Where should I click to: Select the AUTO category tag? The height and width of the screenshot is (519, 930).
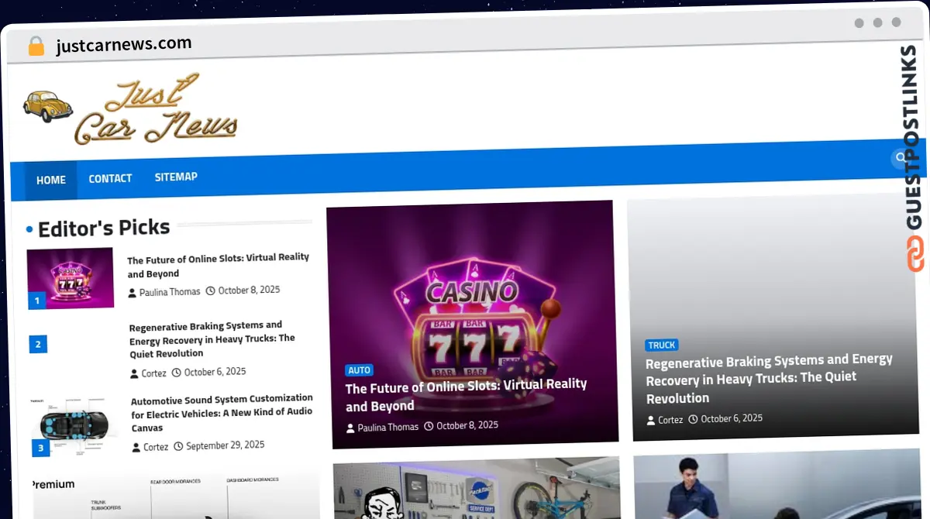tap(360, 370)
